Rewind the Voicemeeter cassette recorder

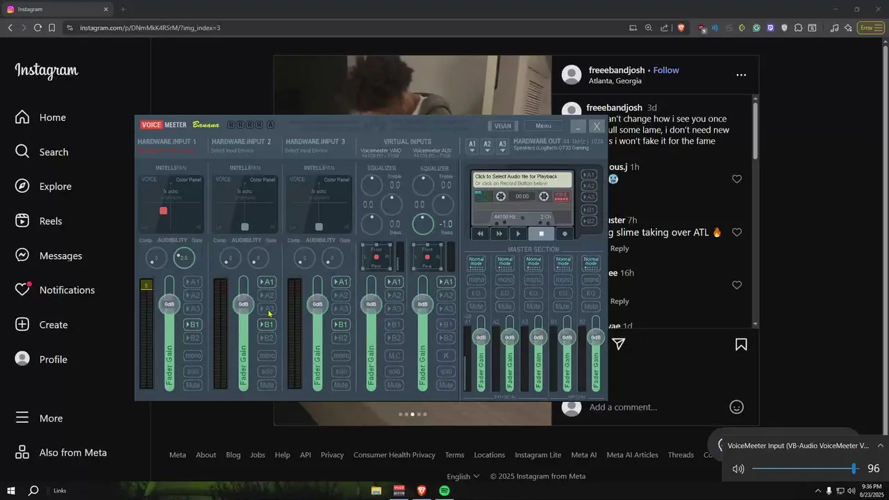(x=481, y=234)
